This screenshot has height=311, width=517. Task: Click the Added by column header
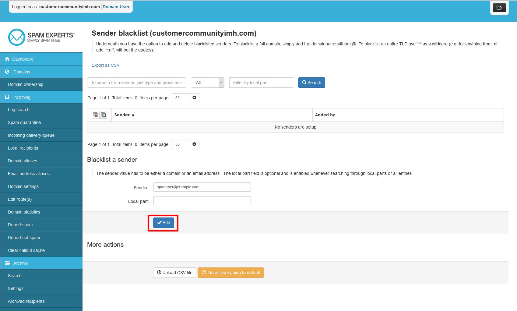tap(325, 115)
